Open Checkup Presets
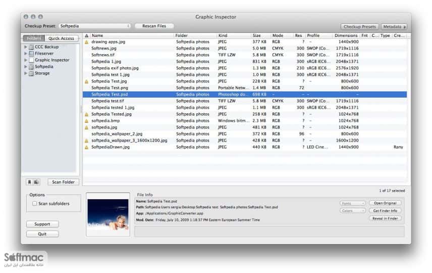The image size is (432, 273). 360,27
